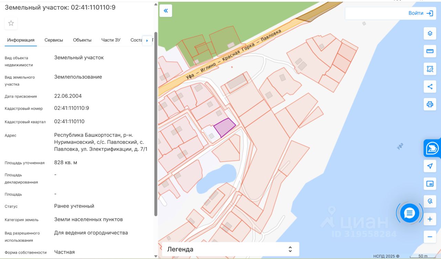Open the area search selection tool
This screenshot has height=259, width=441.
[x=430, y=69]
